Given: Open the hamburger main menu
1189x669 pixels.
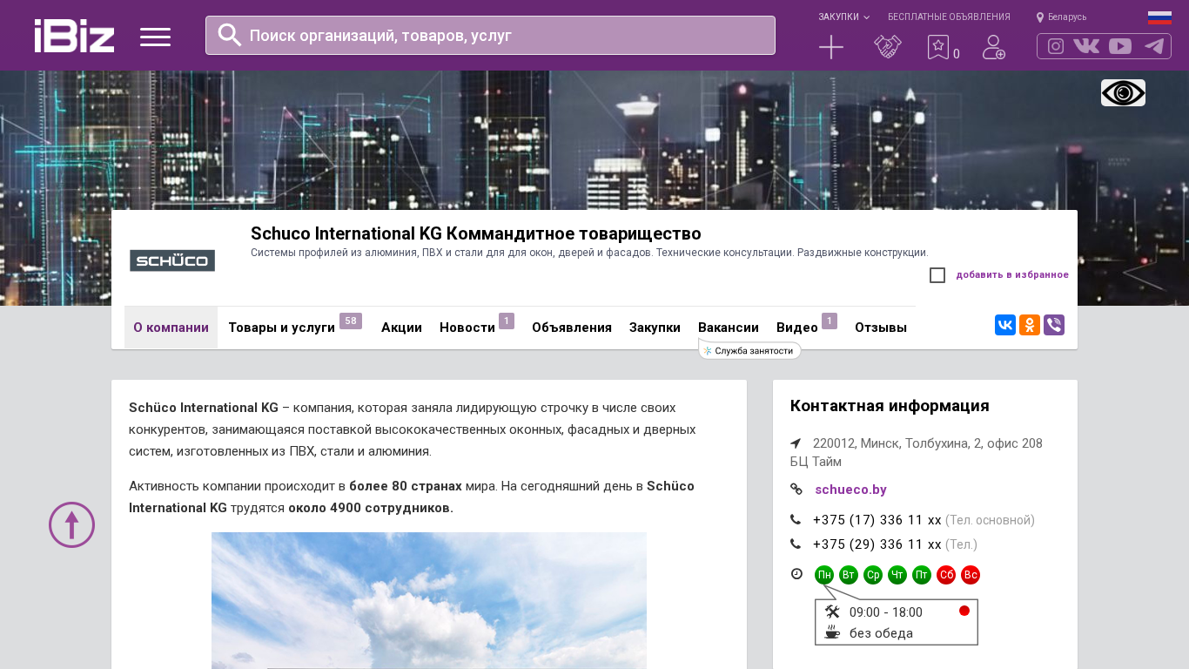Looking at the screenshot, I should click(x=155, y=37).
